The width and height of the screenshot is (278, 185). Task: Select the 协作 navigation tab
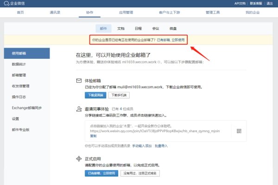pyautogui.click(x=89, y=12)
